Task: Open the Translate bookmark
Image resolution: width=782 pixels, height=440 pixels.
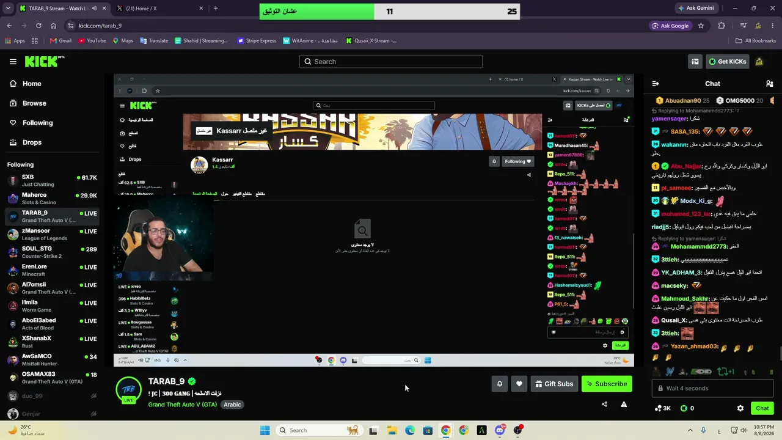Action: pyautogui.click(x=153, y=41)
